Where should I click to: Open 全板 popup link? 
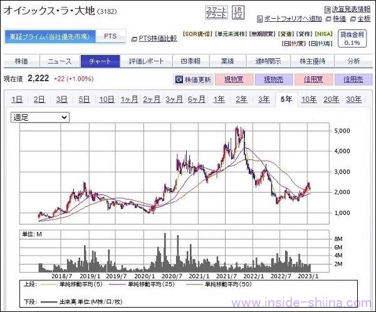click(x=363, y=19)
